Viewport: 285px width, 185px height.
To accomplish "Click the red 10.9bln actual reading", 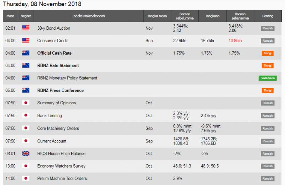I will (x=235, y=41).
